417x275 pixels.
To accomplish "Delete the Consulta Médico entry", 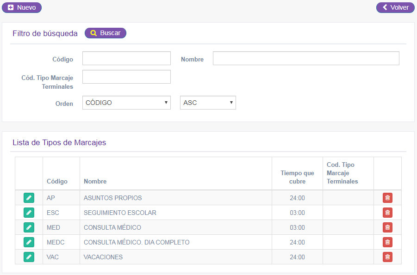I will click(387, 227).
